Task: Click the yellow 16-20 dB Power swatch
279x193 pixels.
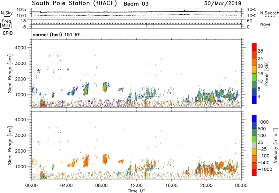Action: [254, 69]
